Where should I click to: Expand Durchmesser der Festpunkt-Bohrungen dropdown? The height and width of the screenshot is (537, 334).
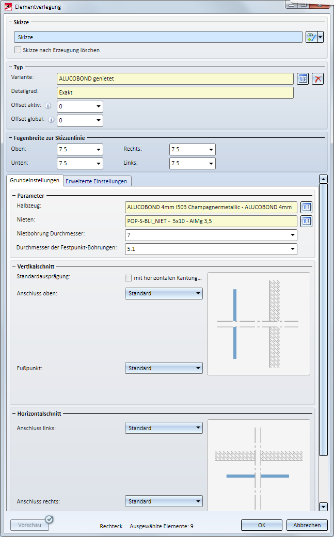coord(293,249)
